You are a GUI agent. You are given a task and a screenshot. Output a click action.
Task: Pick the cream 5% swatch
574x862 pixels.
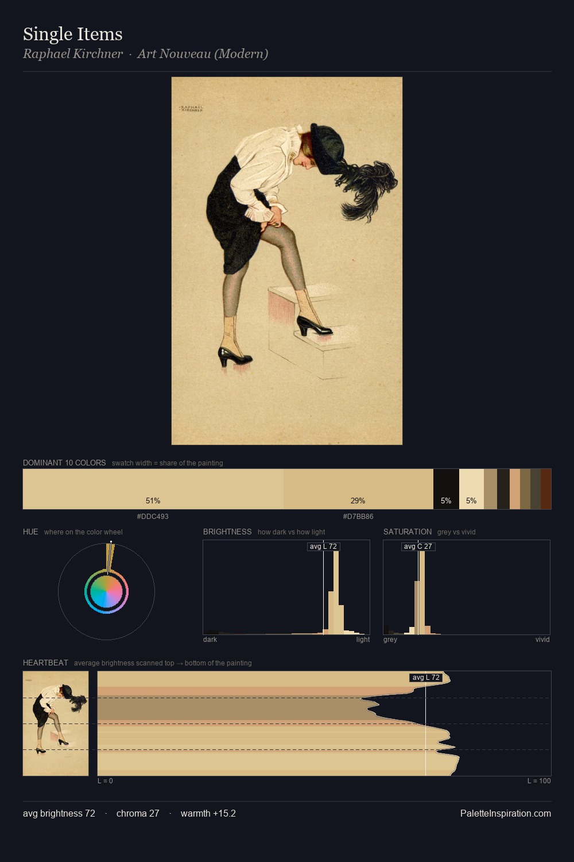pyautogui.click(x=471, y=489)
